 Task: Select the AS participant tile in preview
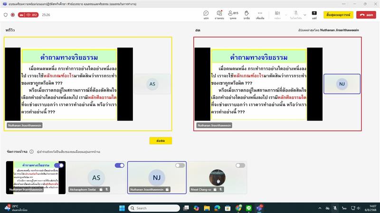(152, 84)
